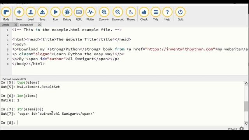Image resolution: width=249 pixels, height=140 pixels.
Task: Click Out[7] span output string
Action: tap(56, 114)
